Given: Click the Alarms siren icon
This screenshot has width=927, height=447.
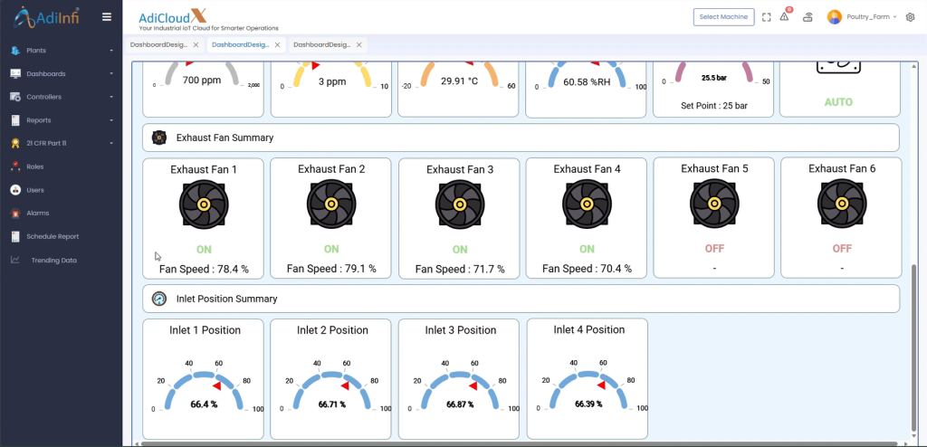Looking at the screenshot, I should pyautogui.click(x=15, y=213).
